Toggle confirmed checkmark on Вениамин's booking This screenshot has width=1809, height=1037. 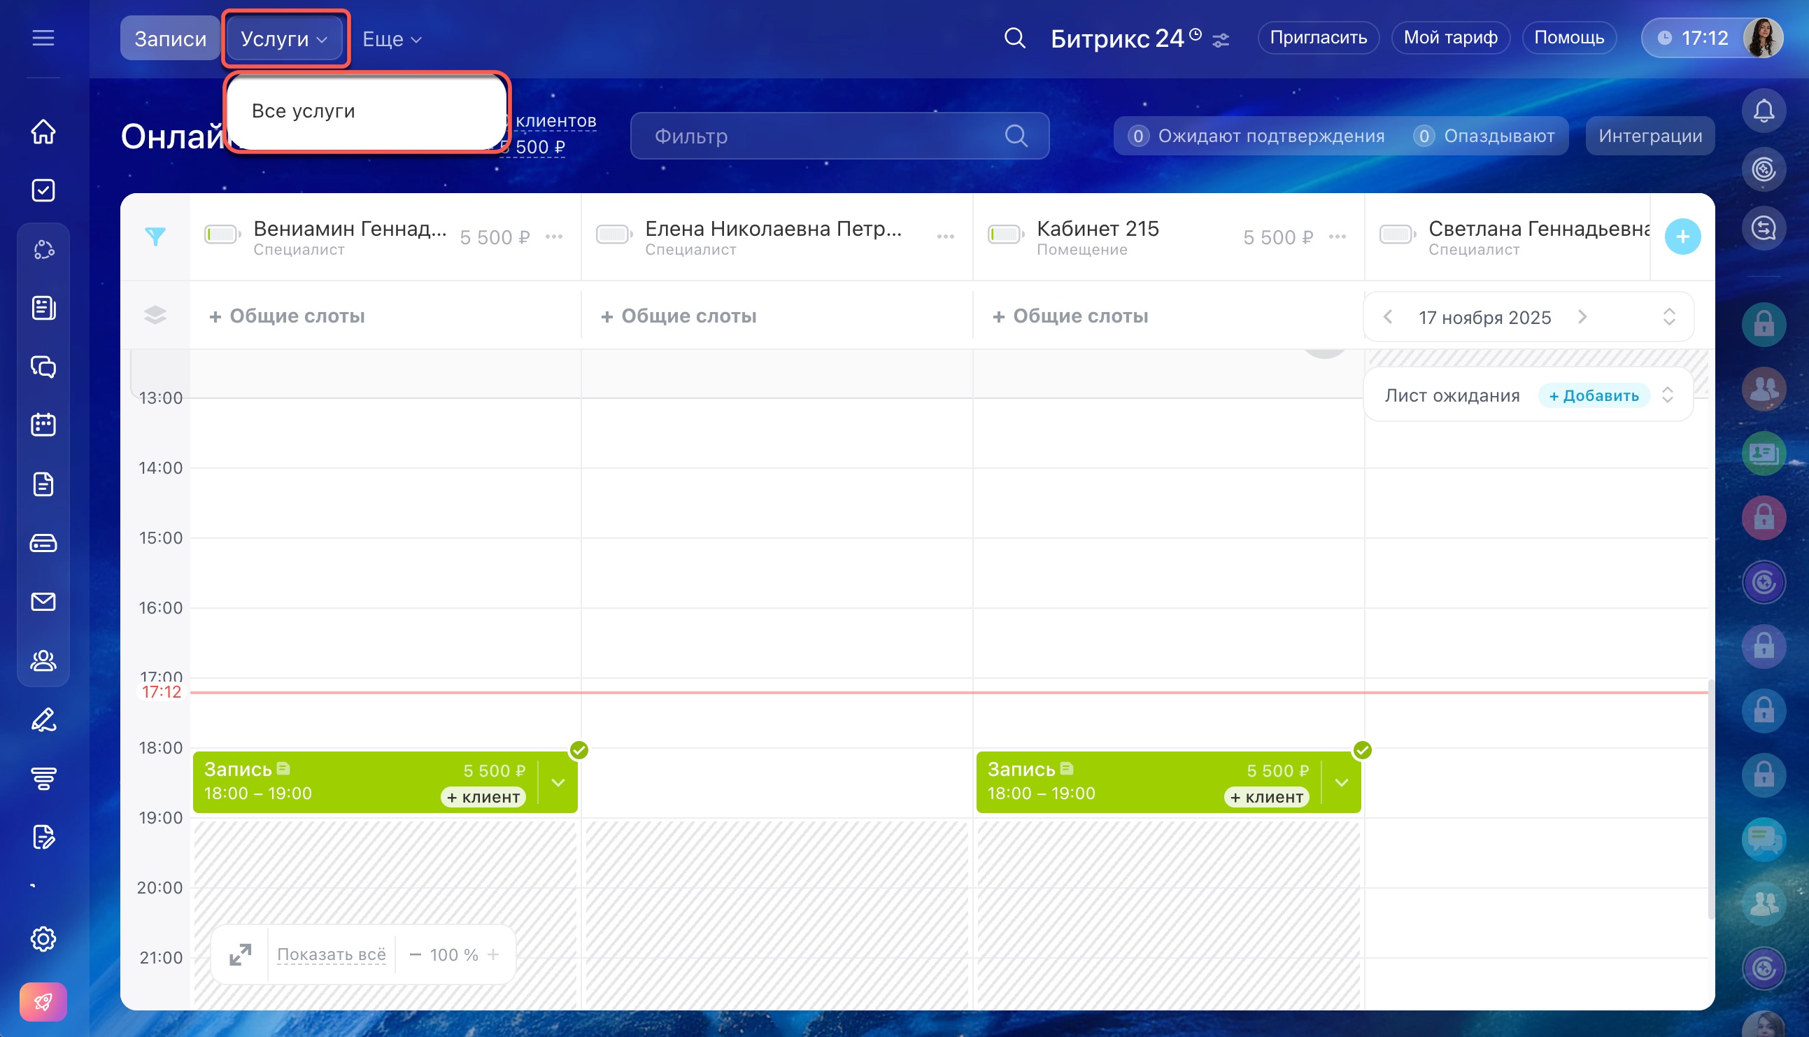(x=579, y=750)
